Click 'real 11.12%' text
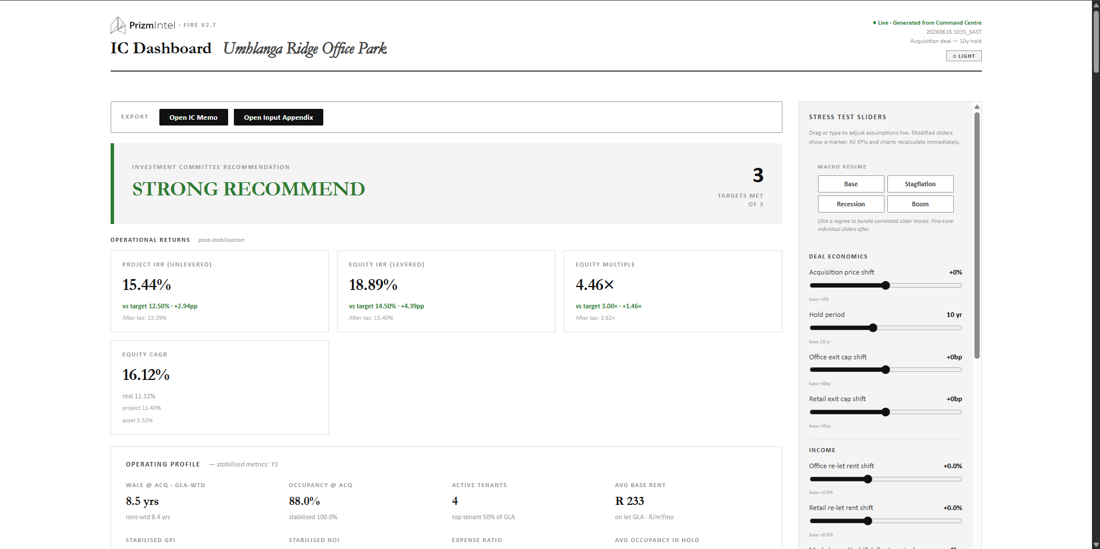The image size is (1100, 549). (139, 396)
